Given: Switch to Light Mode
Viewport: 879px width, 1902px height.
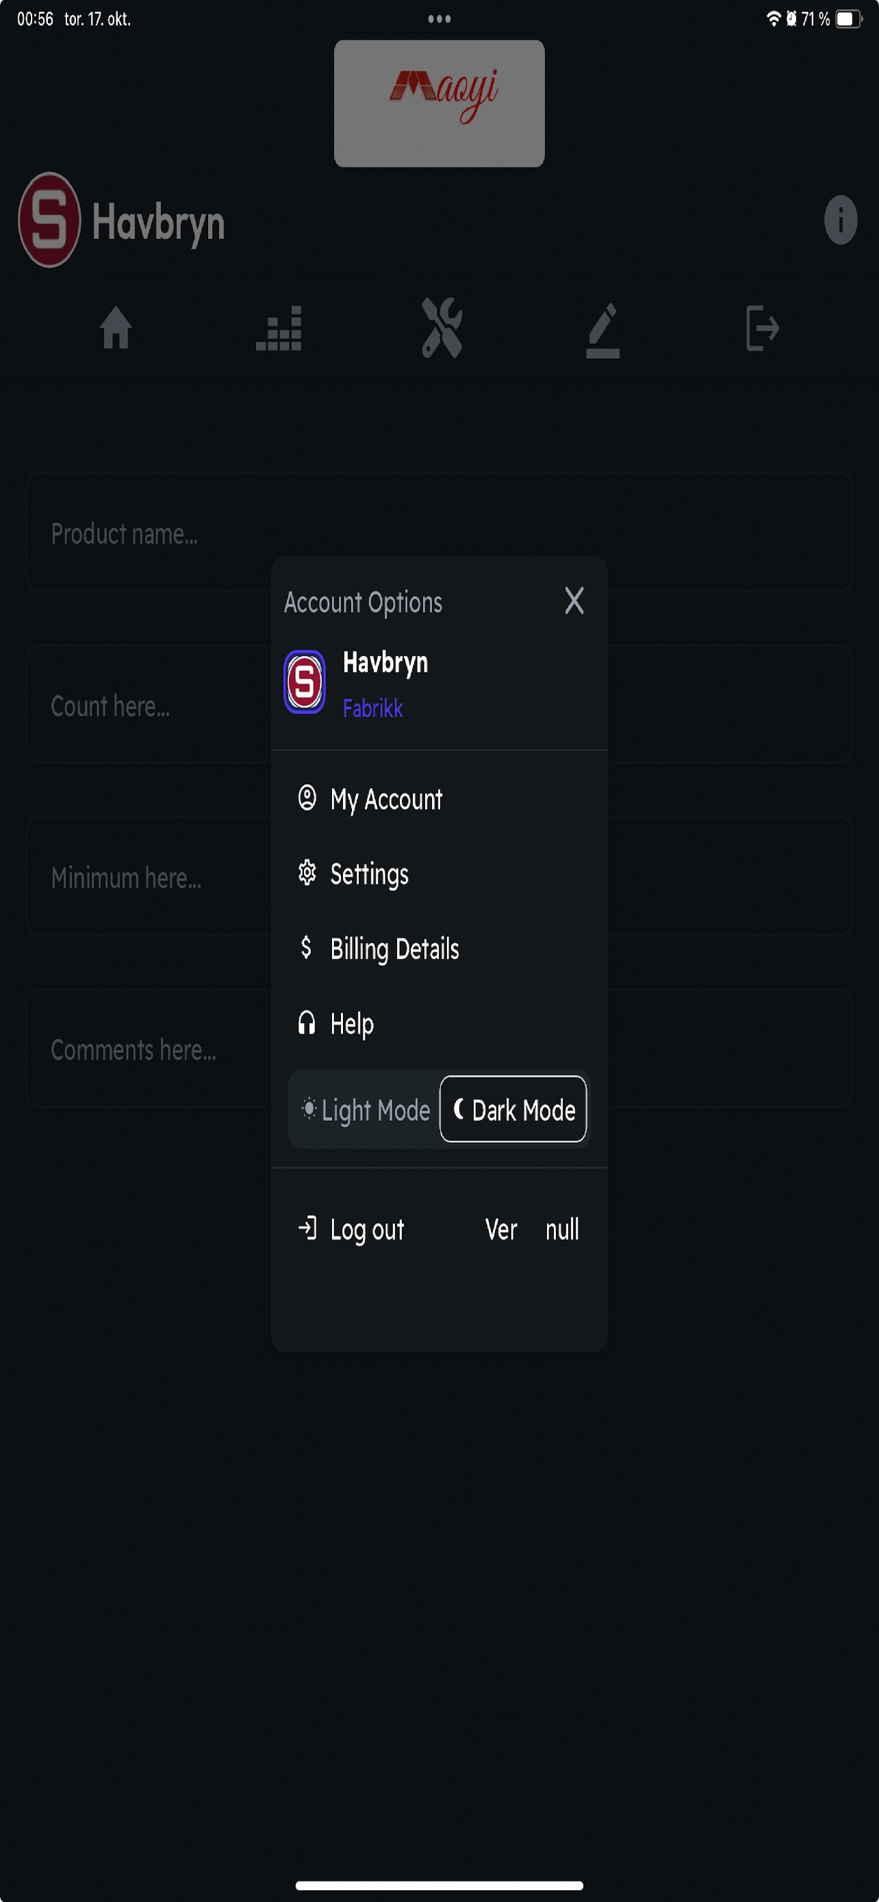Looking at the screenshot, I should [366, 1109].
